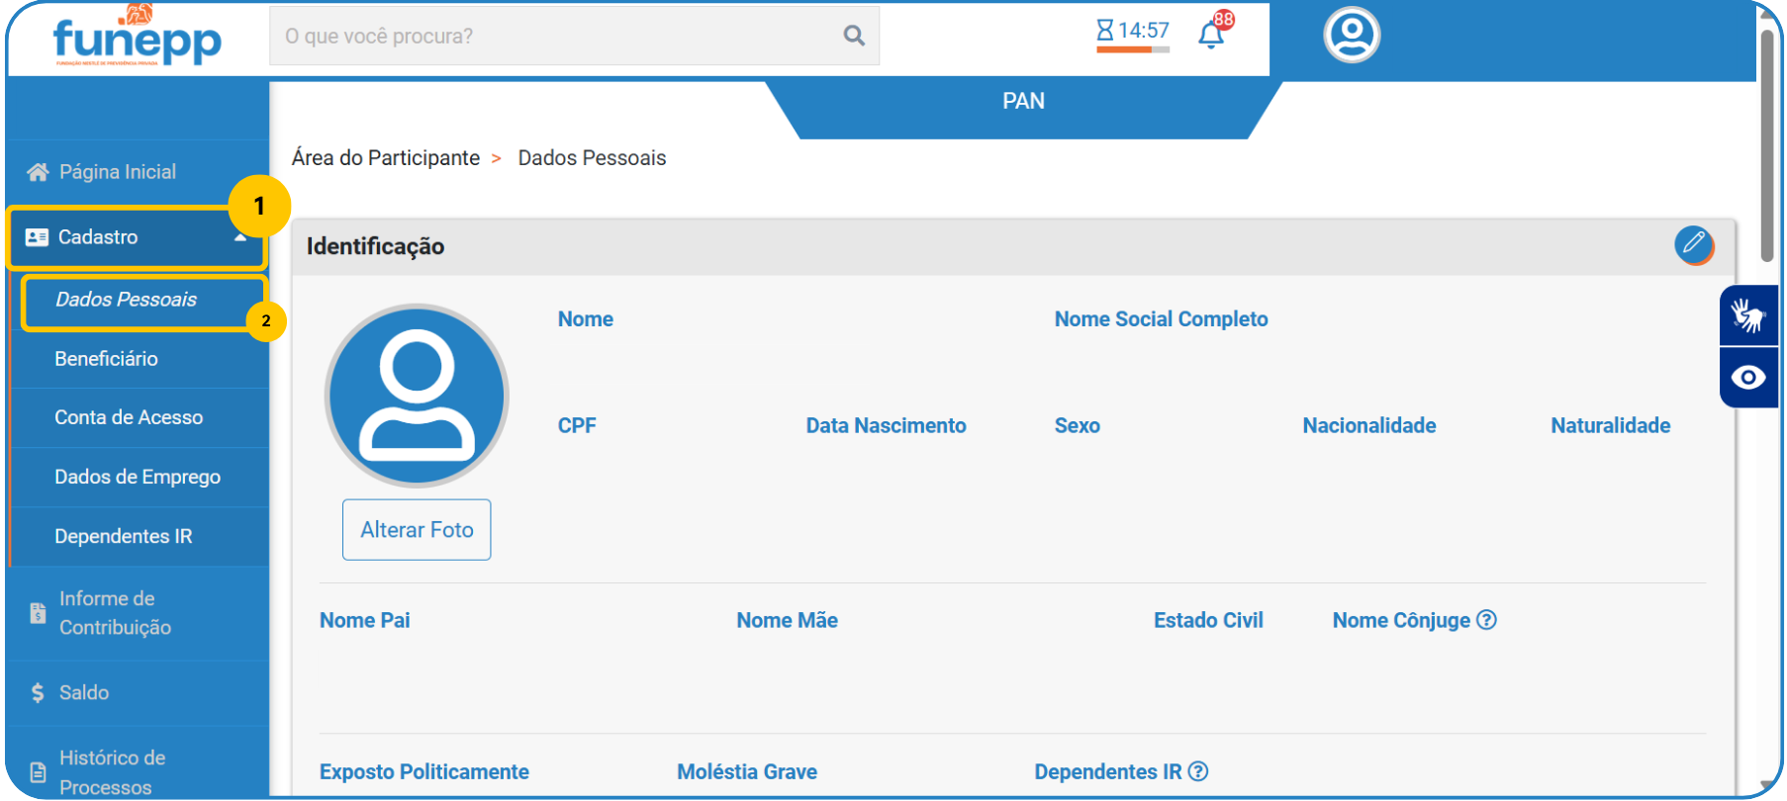Viewport: 1787px width, 801px height.
Task: Click the Alterar Foto button
Action: click(x=417, y=530)
